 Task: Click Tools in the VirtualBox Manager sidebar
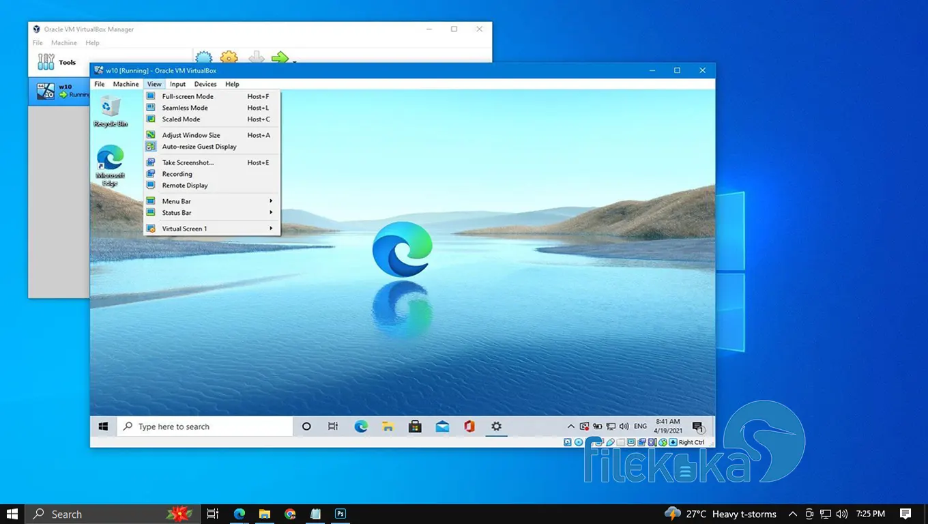point(57,62)
